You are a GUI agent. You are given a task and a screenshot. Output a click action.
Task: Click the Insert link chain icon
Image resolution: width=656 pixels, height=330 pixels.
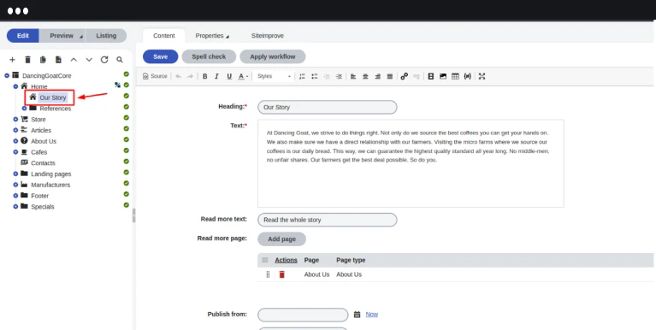click(x=404, y=76)
